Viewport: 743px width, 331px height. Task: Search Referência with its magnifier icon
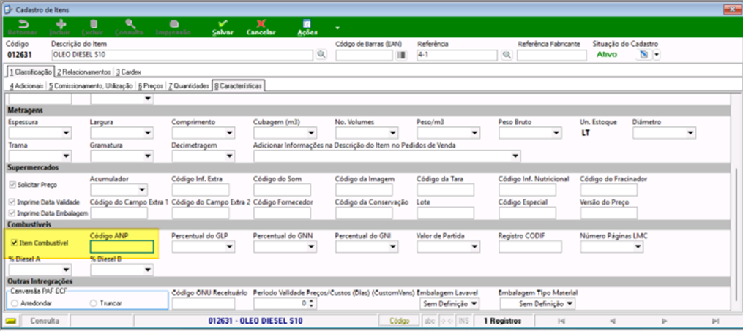[x=507, y=55]
